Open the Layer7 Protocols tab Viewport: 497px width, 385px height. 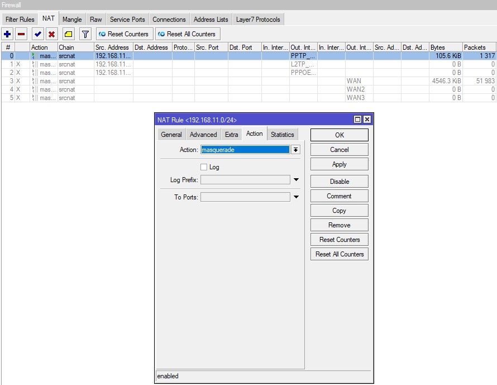[258, 20]
